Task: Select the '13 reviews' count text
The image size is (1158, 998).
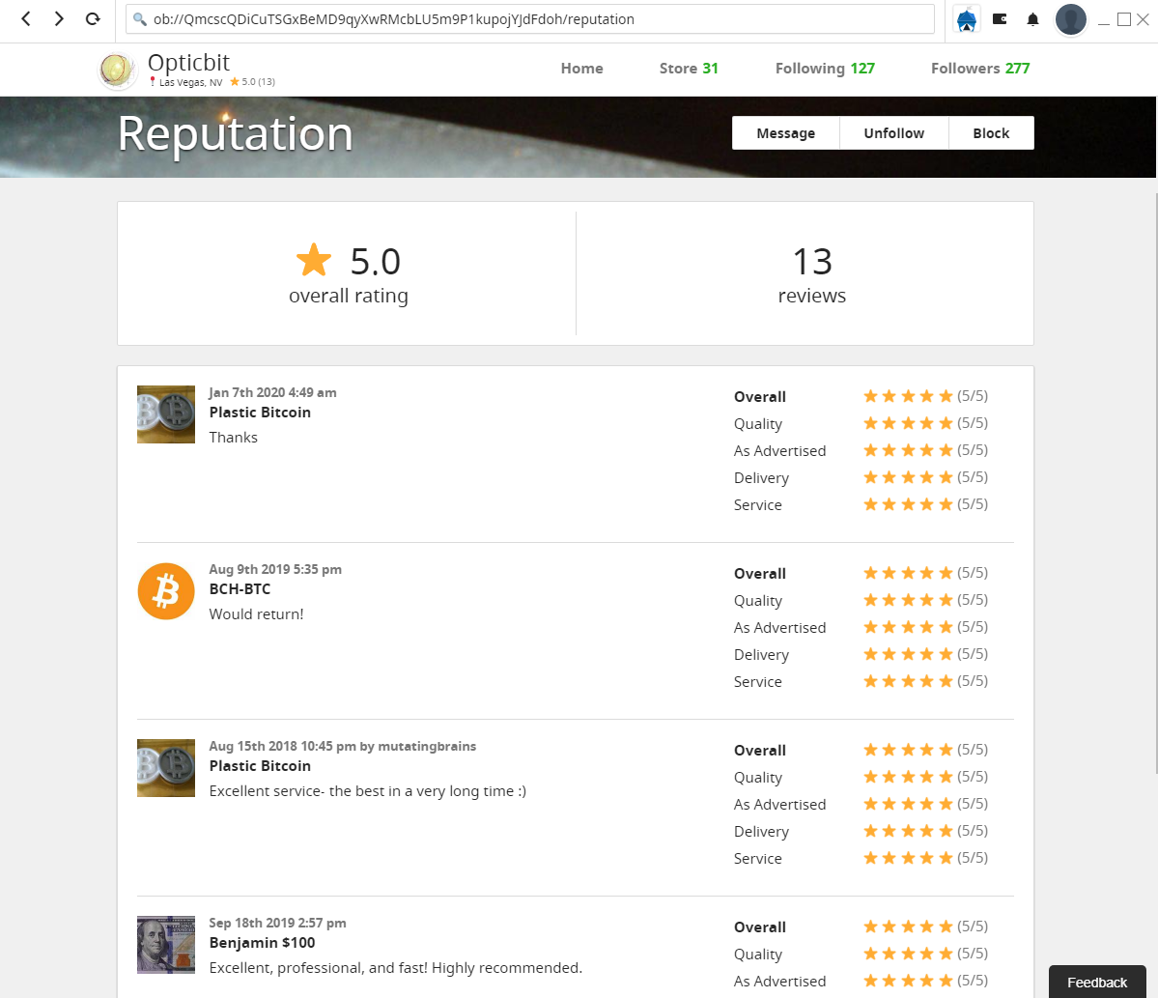Action: click(811, 274)
